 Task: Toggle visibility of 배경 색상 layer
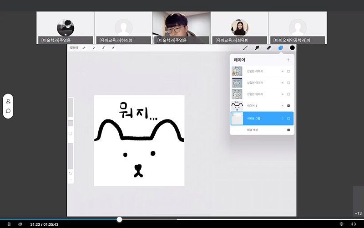point(288,130)
